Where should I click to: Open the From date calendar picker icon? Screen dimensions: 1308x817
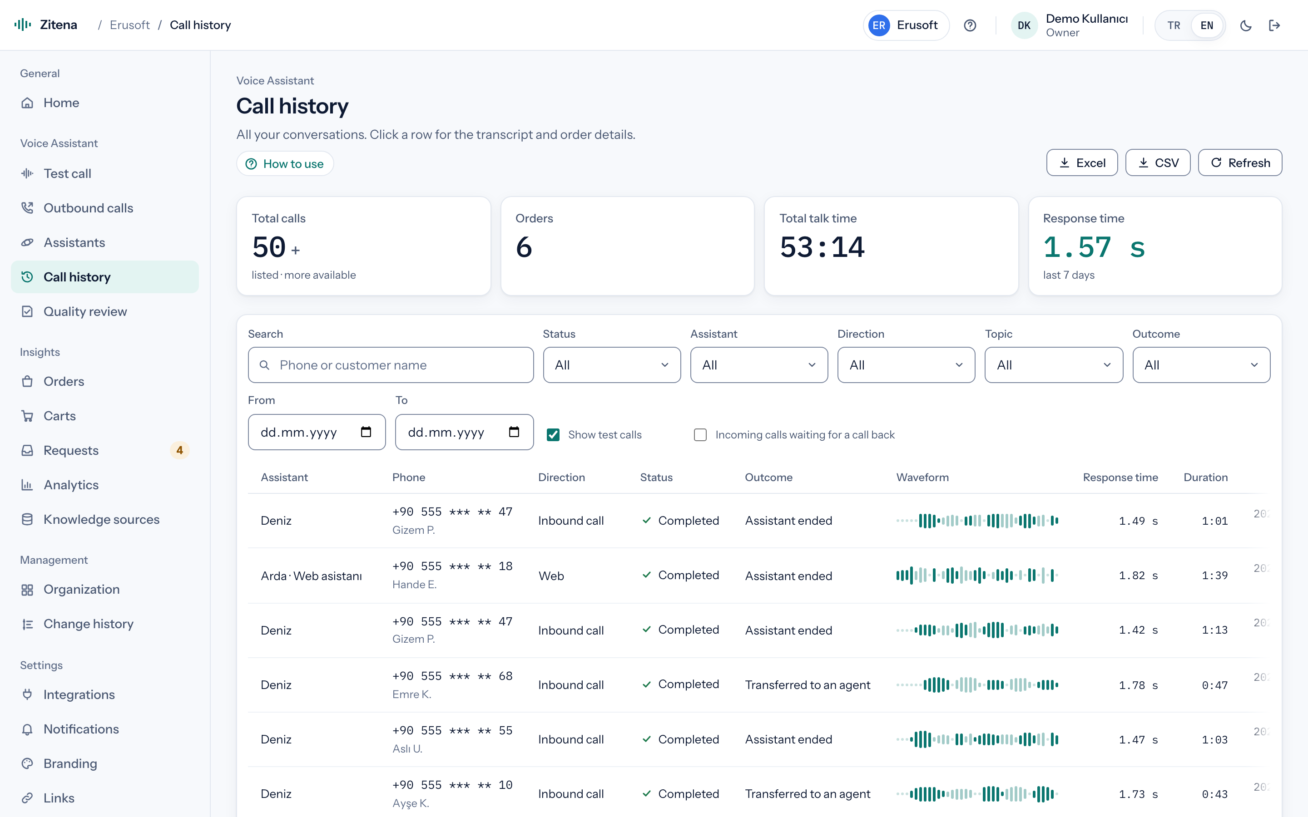click(366, 432)
